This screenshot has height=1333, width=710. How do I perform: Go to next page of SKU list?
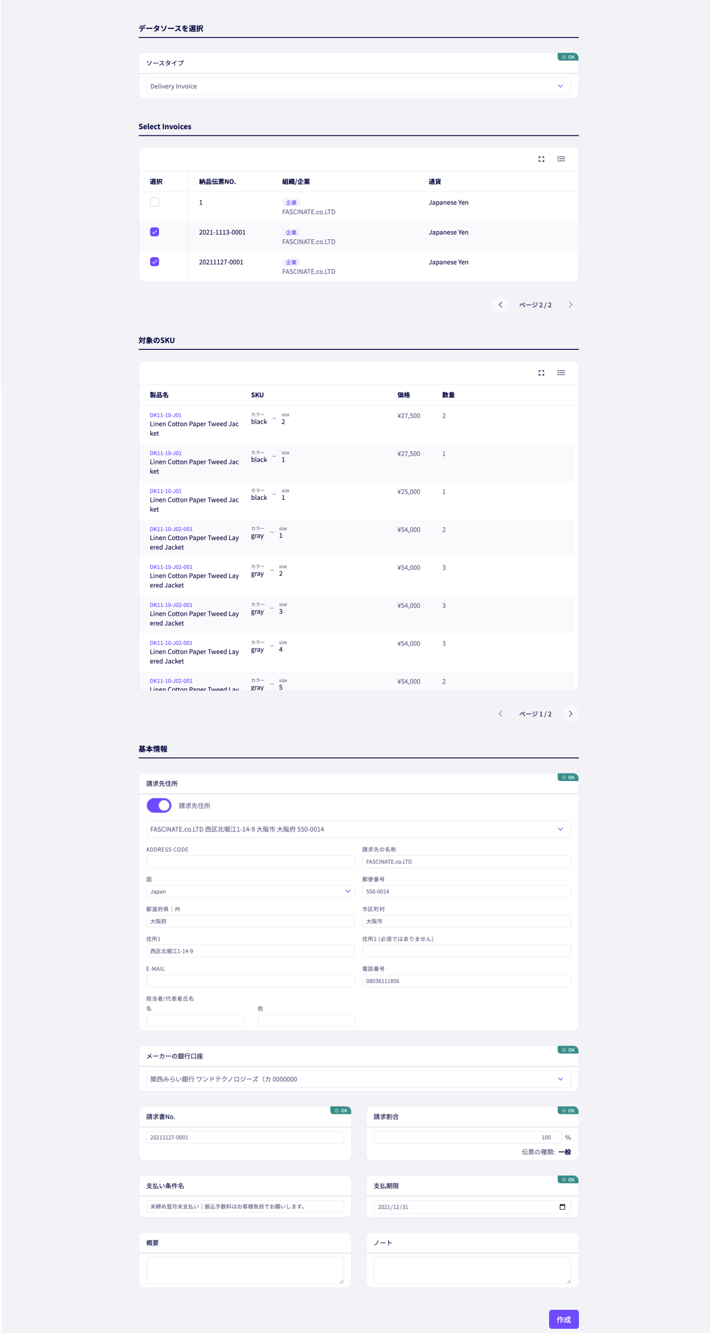click(x=570, y=713)
